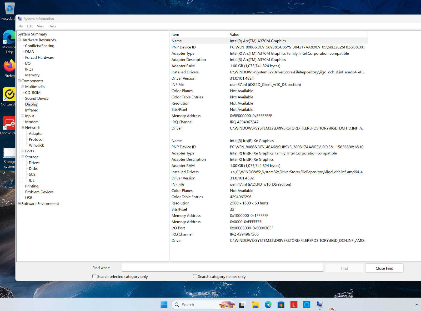Launch Microsoft Edge from the taskbar
The height and width of the screenshot is (311, 421).
pyautogui.click(x=268, y=305)
